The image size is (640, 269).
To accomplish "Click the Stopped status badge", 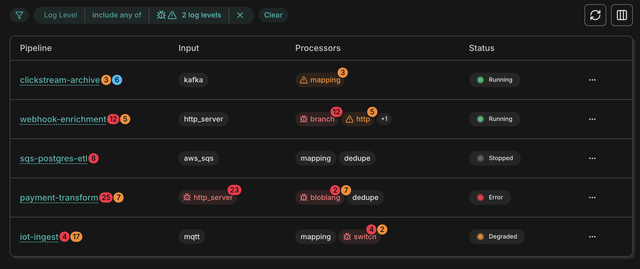I will (495, 158).
